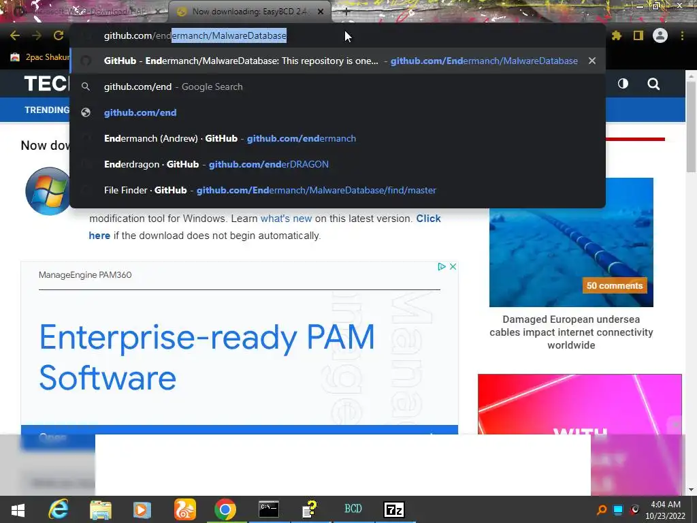This screenshot has height=523, width=697.
Task: Open the 7-Zip taskbar icon
Action: tap(394, 509)
